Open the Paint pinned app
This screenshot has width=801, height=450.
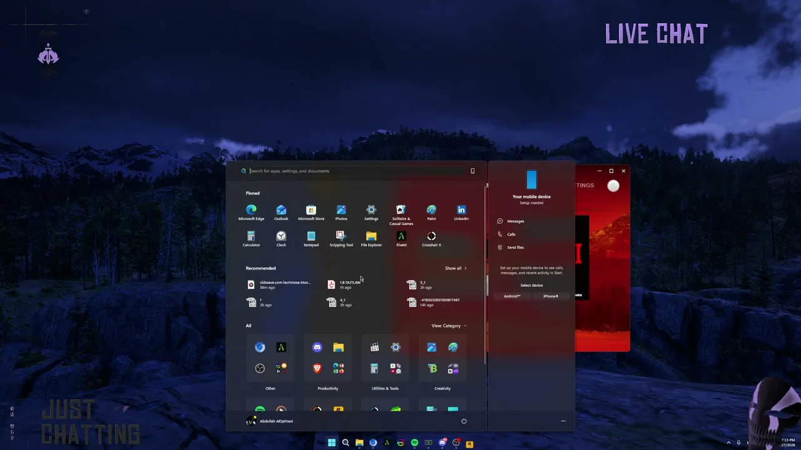[431, 212]
